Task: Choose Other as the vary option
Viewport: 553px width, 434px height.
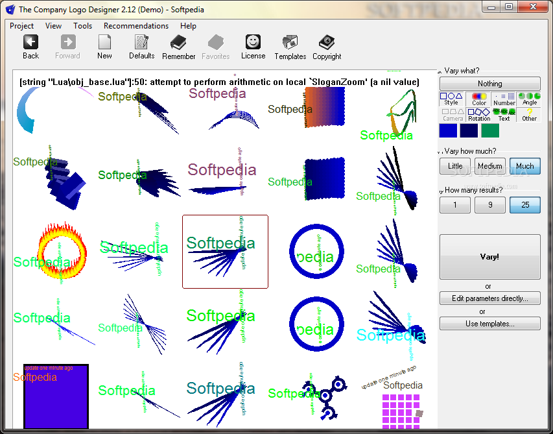Action: [530, 115]
